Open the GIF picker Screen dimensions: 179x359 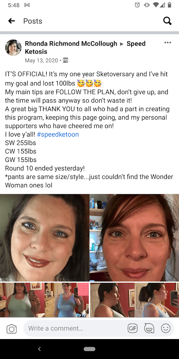point(133,328)
